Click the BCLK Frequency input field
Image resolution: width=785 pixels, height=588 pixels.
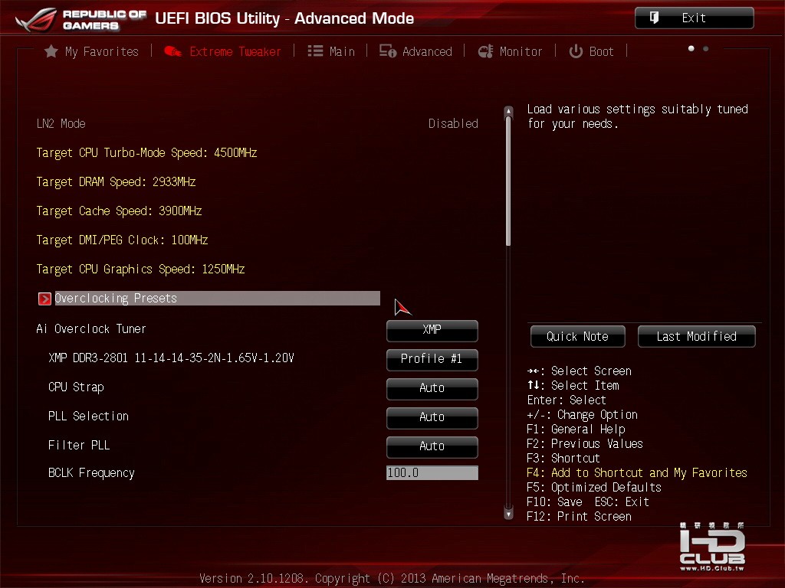[432, 473]
